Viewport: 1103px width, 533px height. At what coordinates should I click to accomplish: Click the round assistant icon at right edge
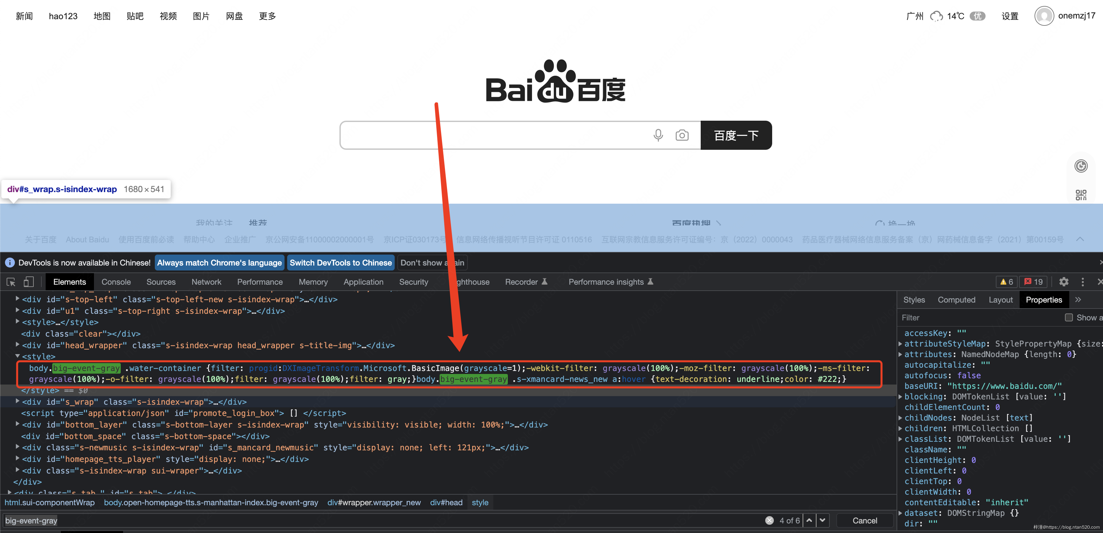(x=1081, y=166)
